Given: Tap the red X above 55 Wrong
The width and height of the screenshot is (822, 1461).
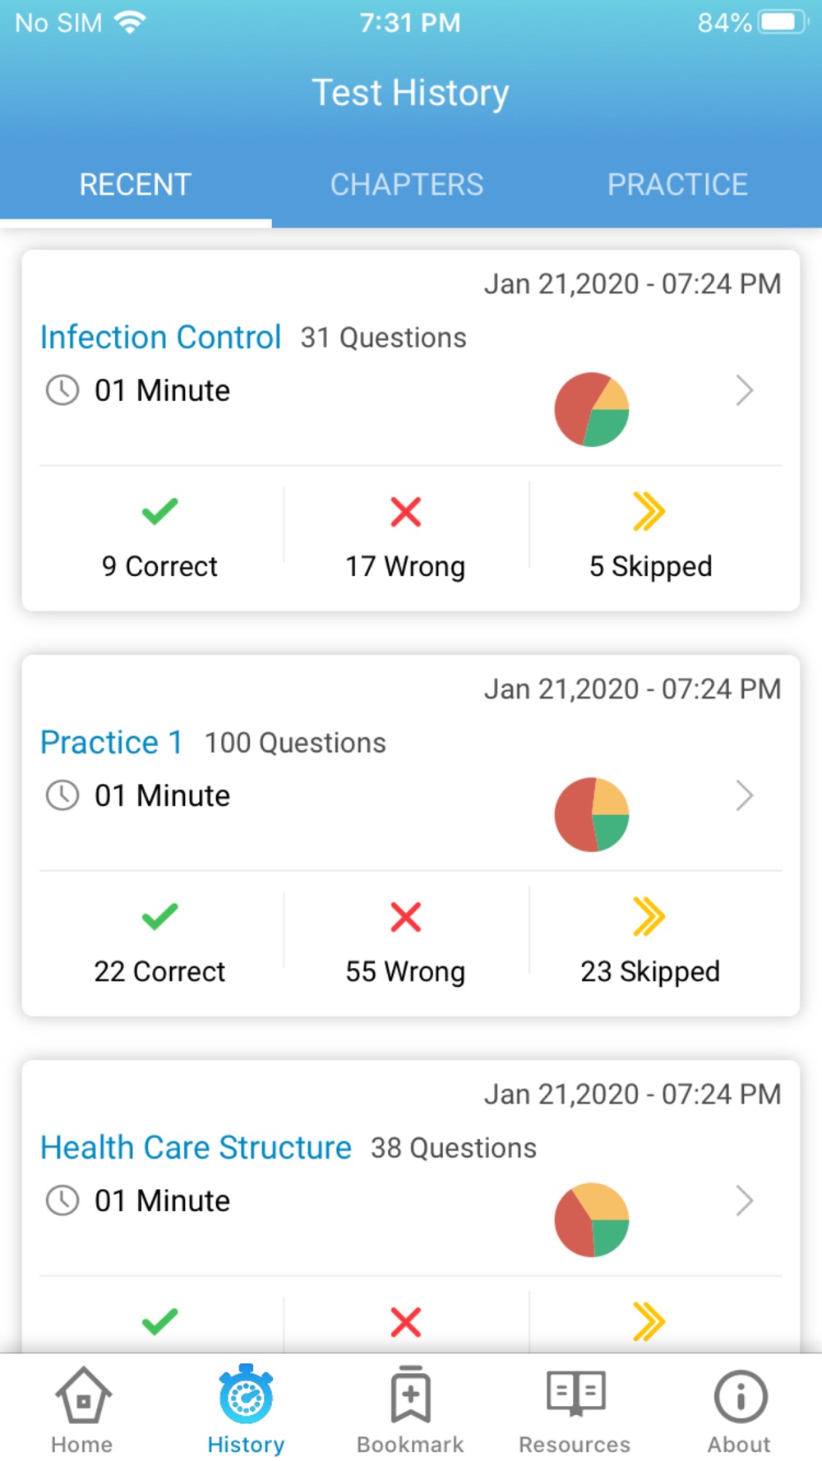Looking at the screenshot, I should pyautogui.click(x=405, y=916).
